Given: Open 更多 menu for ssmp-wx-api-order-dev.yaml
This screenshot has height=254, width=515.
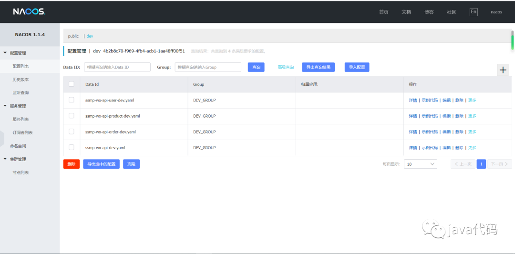Looking at the screenshot, I should [x=472, y=132].
